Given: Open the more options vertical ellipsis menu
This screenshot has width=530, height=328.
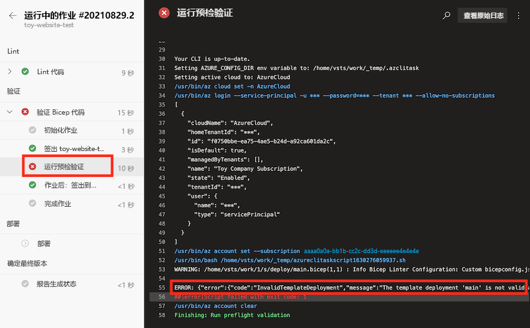Looking at the screenshot, I should (x=519, y=15).
